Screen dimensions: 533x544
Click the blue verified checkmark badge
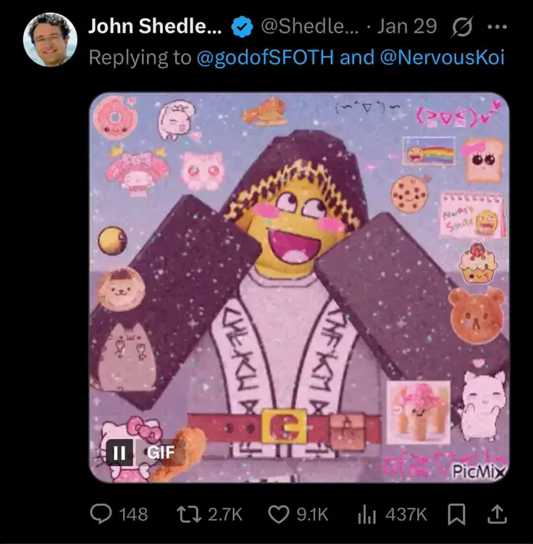[242, 26]
